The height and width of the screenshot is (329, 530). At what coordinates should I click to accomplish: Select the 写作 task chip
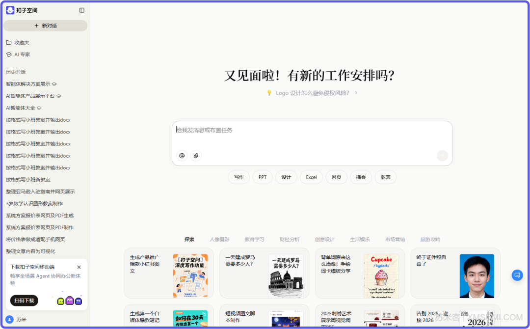coord(239,177)
